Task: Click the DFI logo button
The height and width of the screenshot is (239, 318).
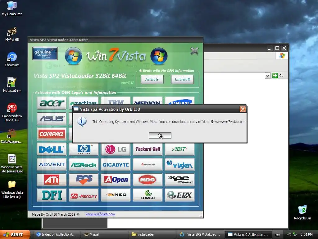Action: pos(52,195)
